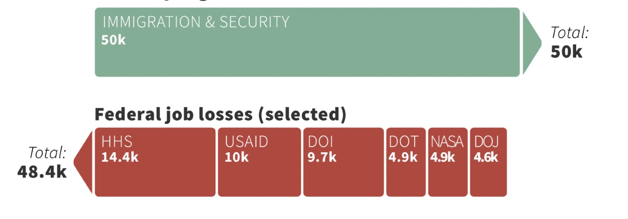This screenshot has width=628, height=219.
Task: Click the DOI label
Action: pos(320,142)
